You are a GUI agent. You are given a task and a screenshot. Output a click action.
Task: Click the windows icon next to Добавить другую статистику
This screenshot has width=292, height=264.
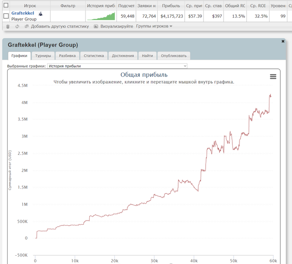point(27,26)
